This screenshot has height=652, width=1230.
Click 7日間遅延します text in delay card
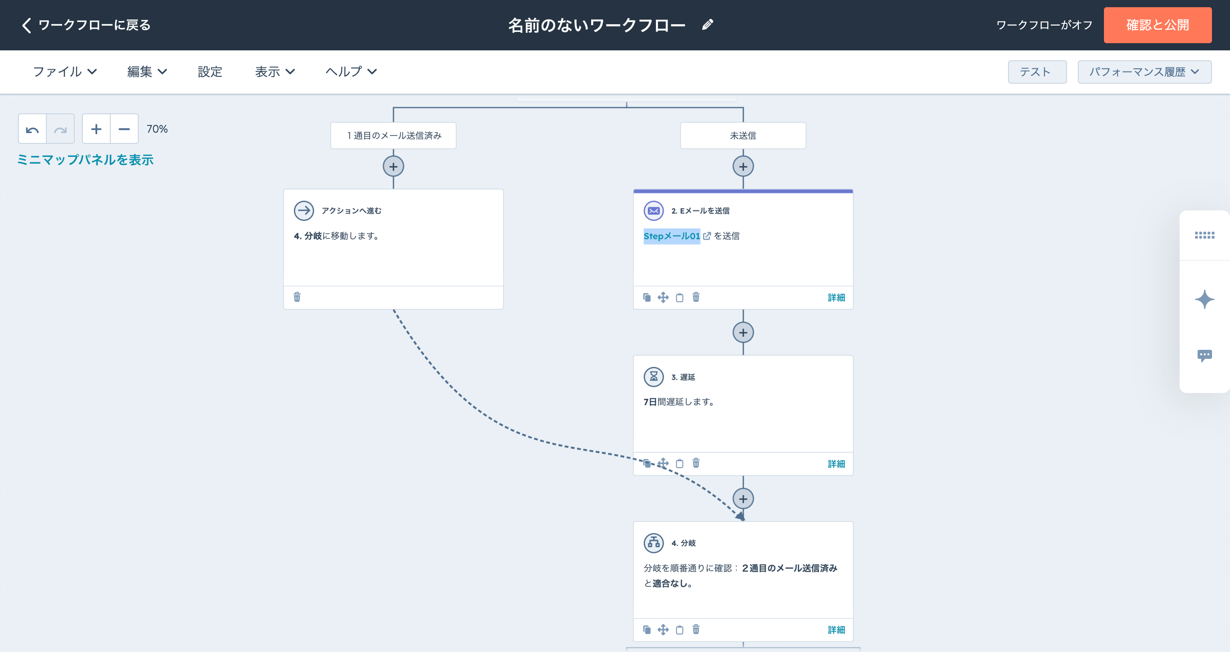pyautogui.click(x=679, y=402)
